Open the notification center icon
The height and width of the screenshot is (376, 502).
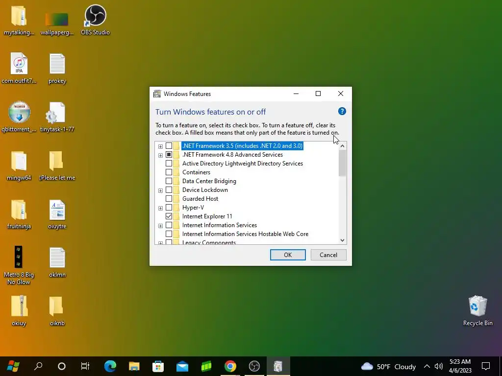click(x=486, y=366)
